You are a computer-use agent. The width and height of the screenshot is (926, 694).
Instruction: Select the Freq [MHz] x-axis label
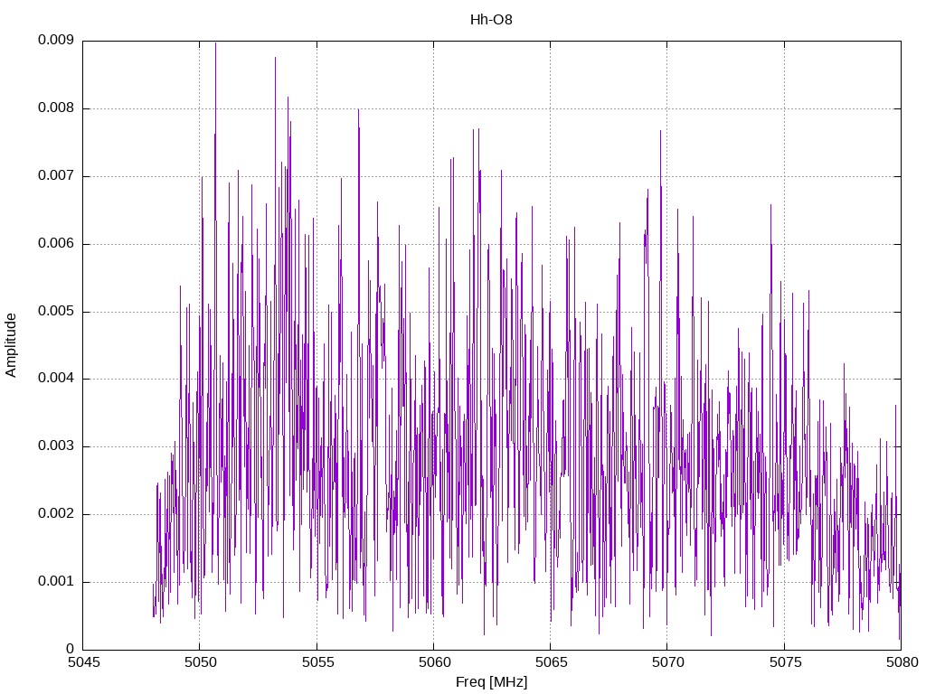click(x=491, y=682)
